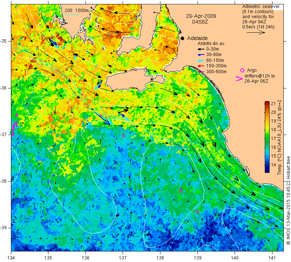Click the colorbar tick label 19

[x=273, y=121]
